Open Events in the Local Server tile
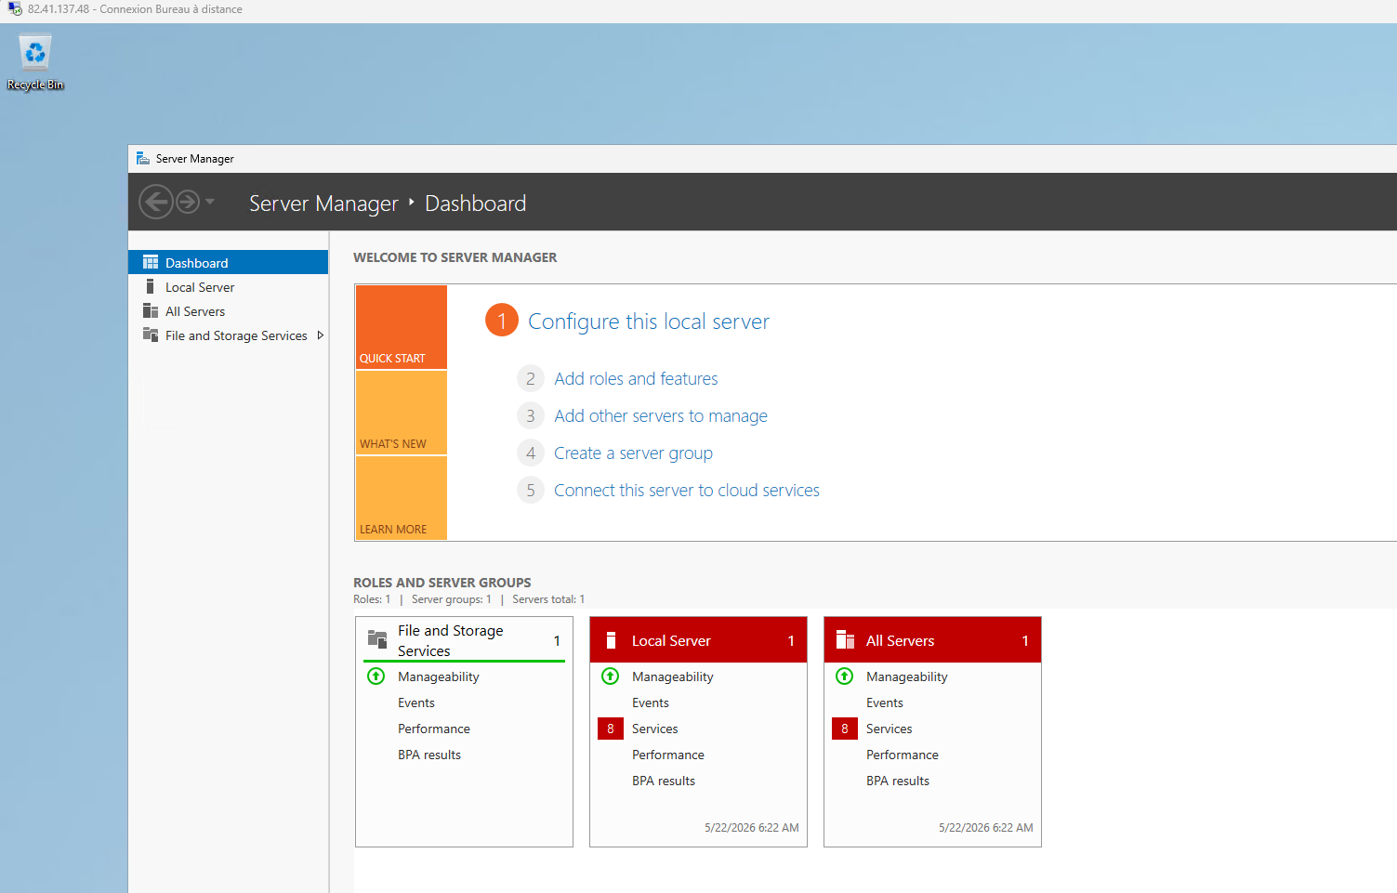This screenshot has width=1397, height=893. click(x=651, y=703)
